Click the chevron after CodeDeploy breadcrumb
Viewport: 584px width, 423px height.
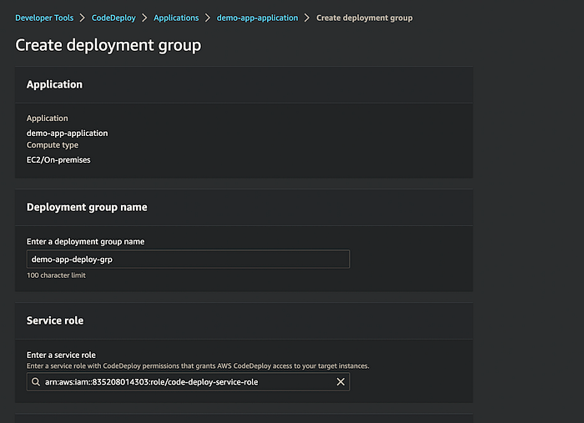click(143, 18)
